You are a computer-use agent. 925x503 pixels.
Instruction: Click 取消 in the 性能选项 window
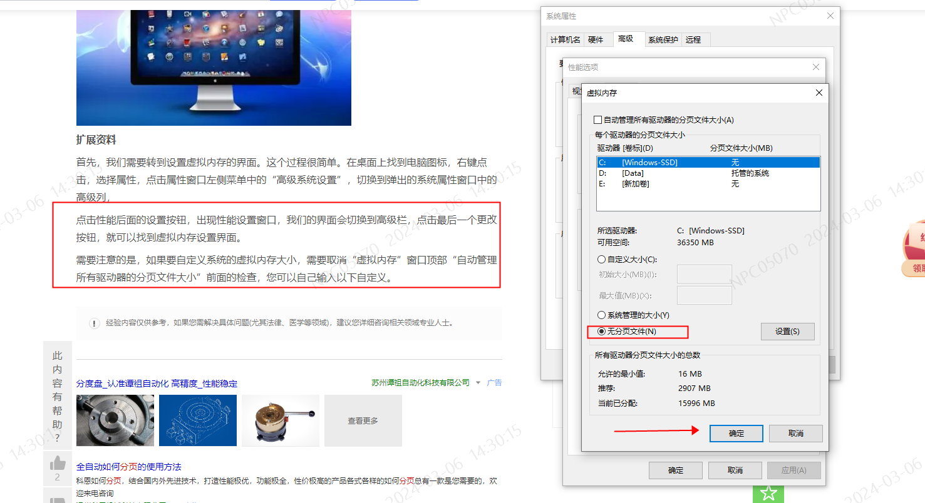(735, 470)
